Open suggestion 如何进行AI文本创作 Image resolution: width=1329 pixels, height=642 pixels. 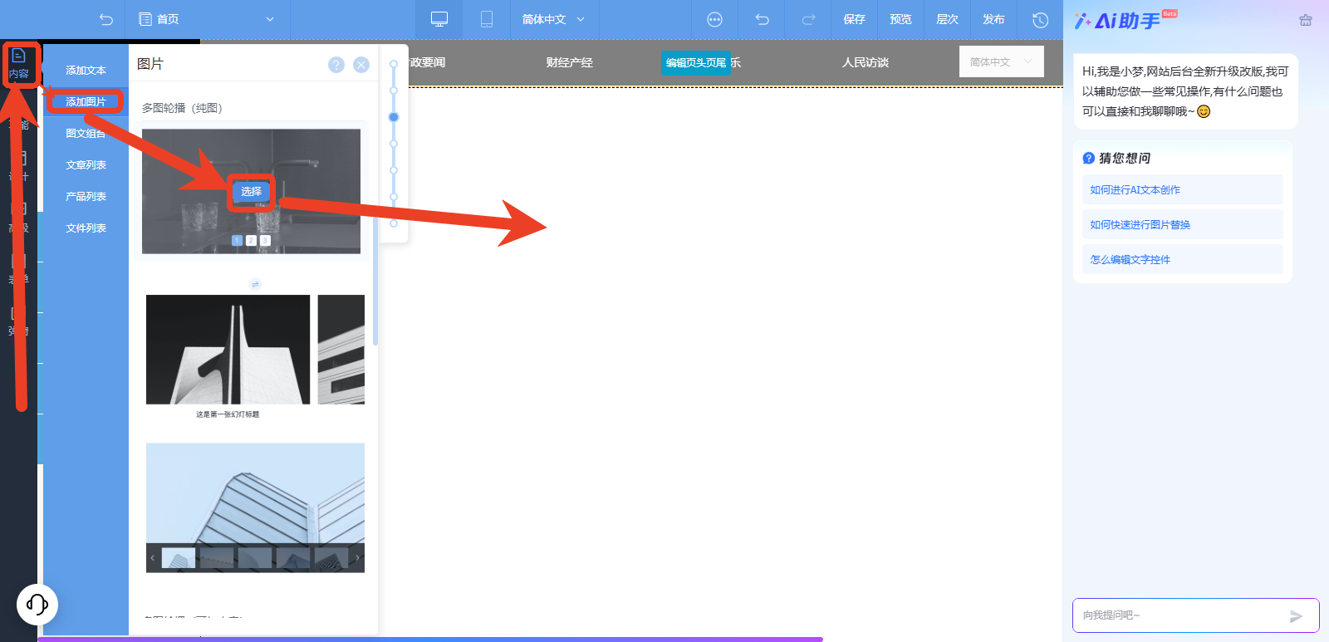pyautogui.click(x=1182, y=189)
